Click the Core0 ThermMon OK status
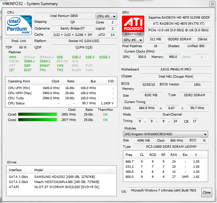Image resolution: width=217 pixels, height=203 pixels. click(105, 114)
